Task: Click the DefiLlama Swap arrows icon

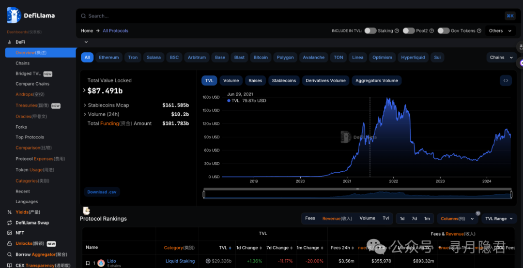Action: click(x=10, y=223)
